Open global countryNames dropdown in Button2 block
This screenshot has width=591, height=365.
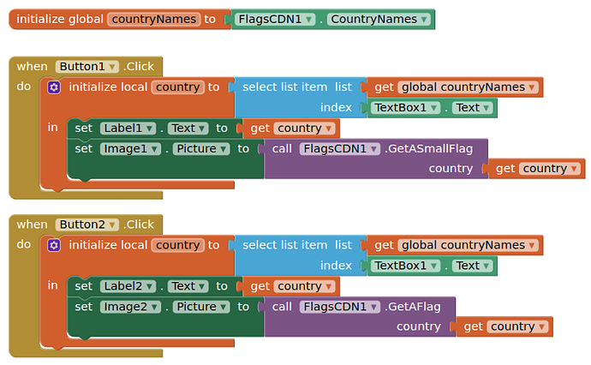469,245
